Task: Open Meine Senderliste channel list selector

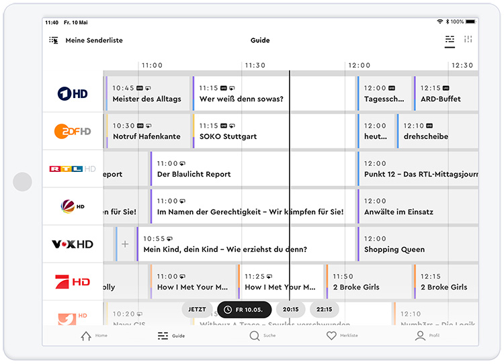Action: tap(93, 40)
